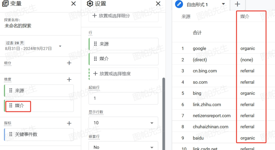This screenshot has width=275, height=150.
Task: Click the 来源 column header
Action: 186,17
